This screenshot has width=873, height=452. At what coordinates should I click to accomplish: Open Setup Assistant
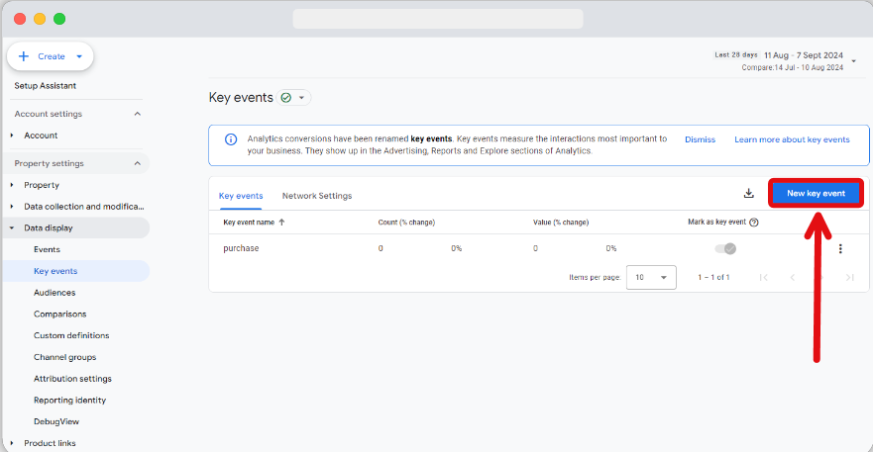[x=46, y=86]
